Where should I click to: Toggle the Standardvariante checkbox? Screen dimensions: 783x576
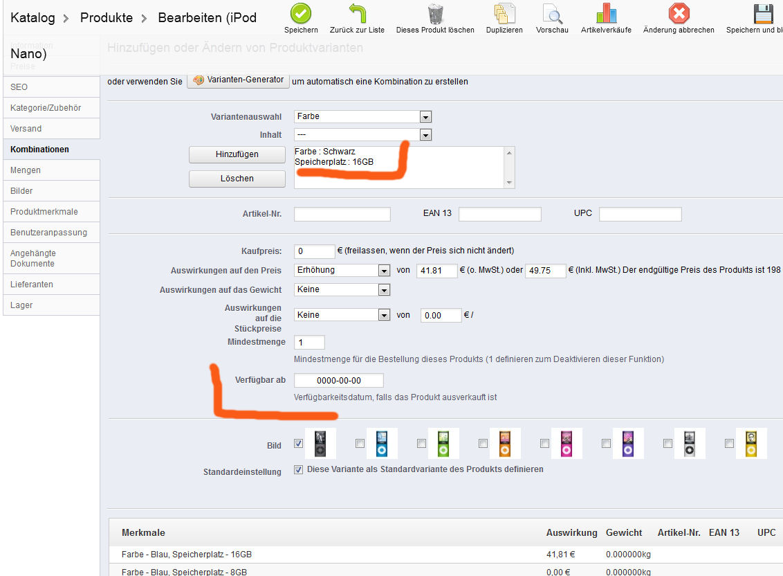pyautogui.click(x=299, y=469)
